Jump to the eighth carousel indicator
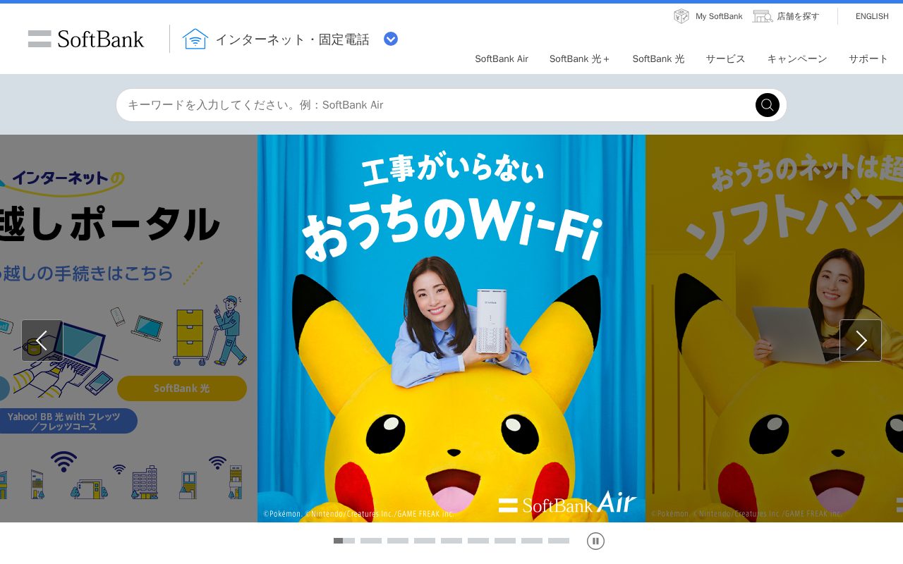Screen dimensions: 903x564 click(x=532, y=541)
